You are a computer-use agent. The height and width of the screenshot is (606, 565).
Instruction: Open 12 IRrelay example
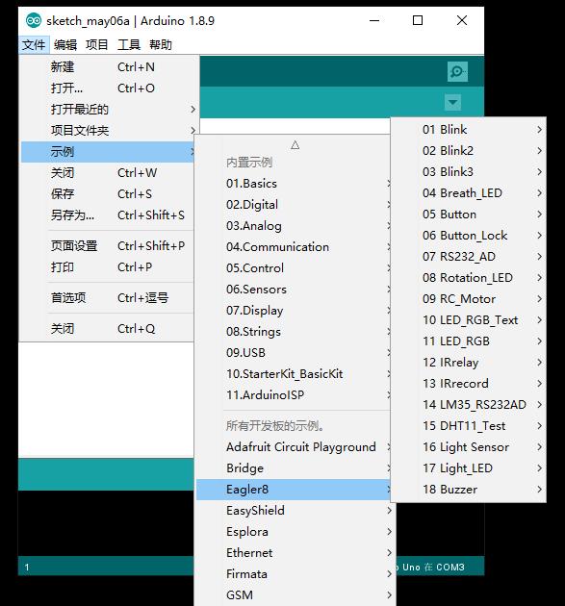point(469,363)
